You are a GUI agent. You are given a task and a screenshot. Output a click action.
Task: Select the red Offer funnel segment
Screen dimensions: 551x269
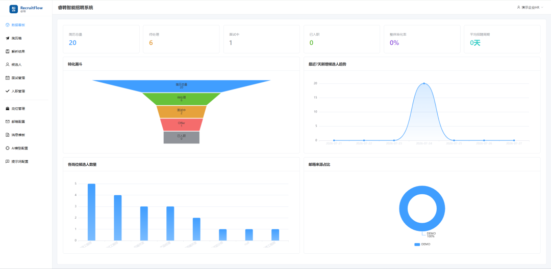(181, 125)
